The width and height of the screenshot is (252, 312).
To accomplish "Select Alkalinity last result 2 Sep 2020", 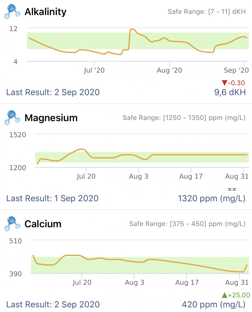I will [x=53, y=92].
